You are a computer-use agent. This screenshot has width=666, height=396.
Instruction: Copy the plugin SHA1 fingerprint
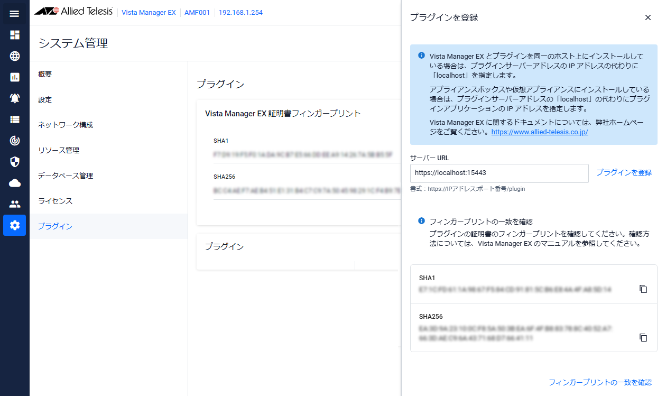[x=643, y=289]
